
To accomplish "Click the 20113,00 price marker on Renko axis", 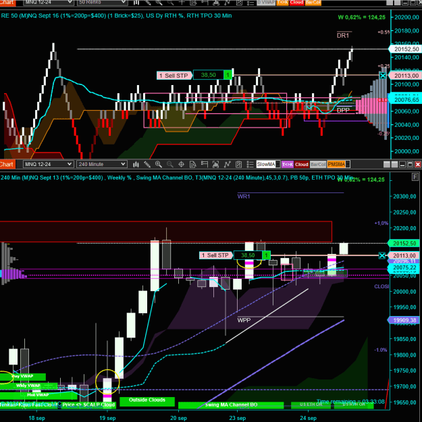I will pyautogui.click(x=405, y=76).
